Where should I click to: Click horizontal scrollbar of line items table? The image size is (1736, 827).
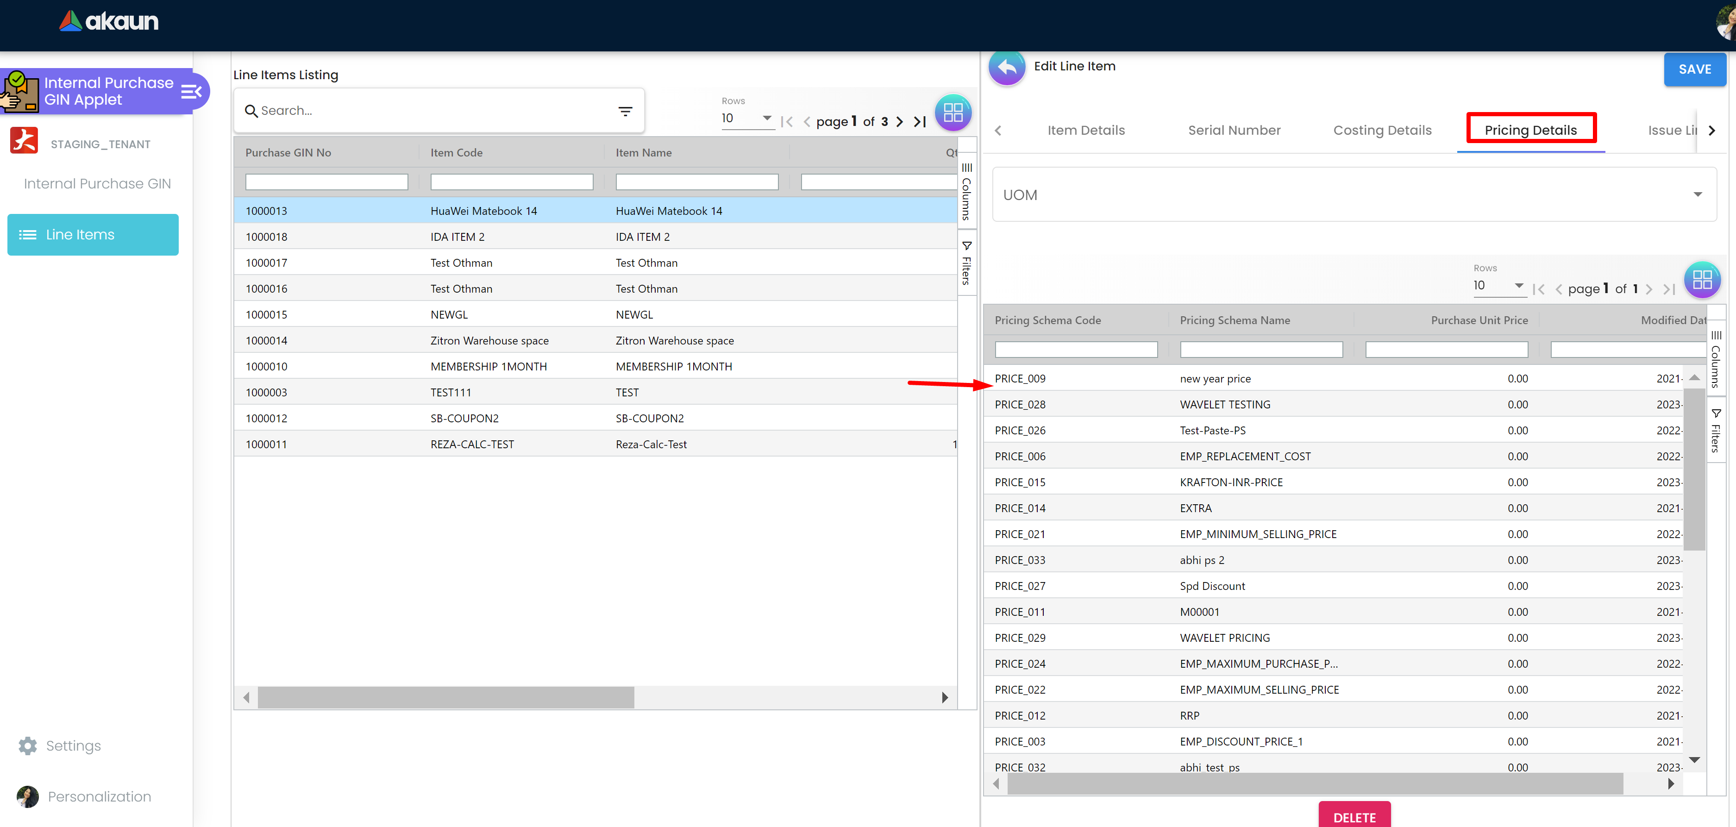coord(445,698)
